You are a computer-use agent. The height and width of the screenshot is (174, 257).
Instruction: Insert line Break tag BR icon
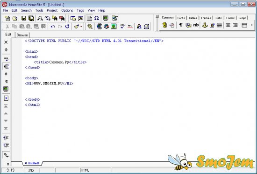[188, 25]
